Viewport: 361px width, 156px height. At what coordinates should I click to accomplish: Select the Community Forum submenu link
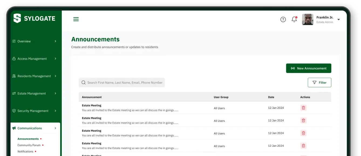pos(29,145)
